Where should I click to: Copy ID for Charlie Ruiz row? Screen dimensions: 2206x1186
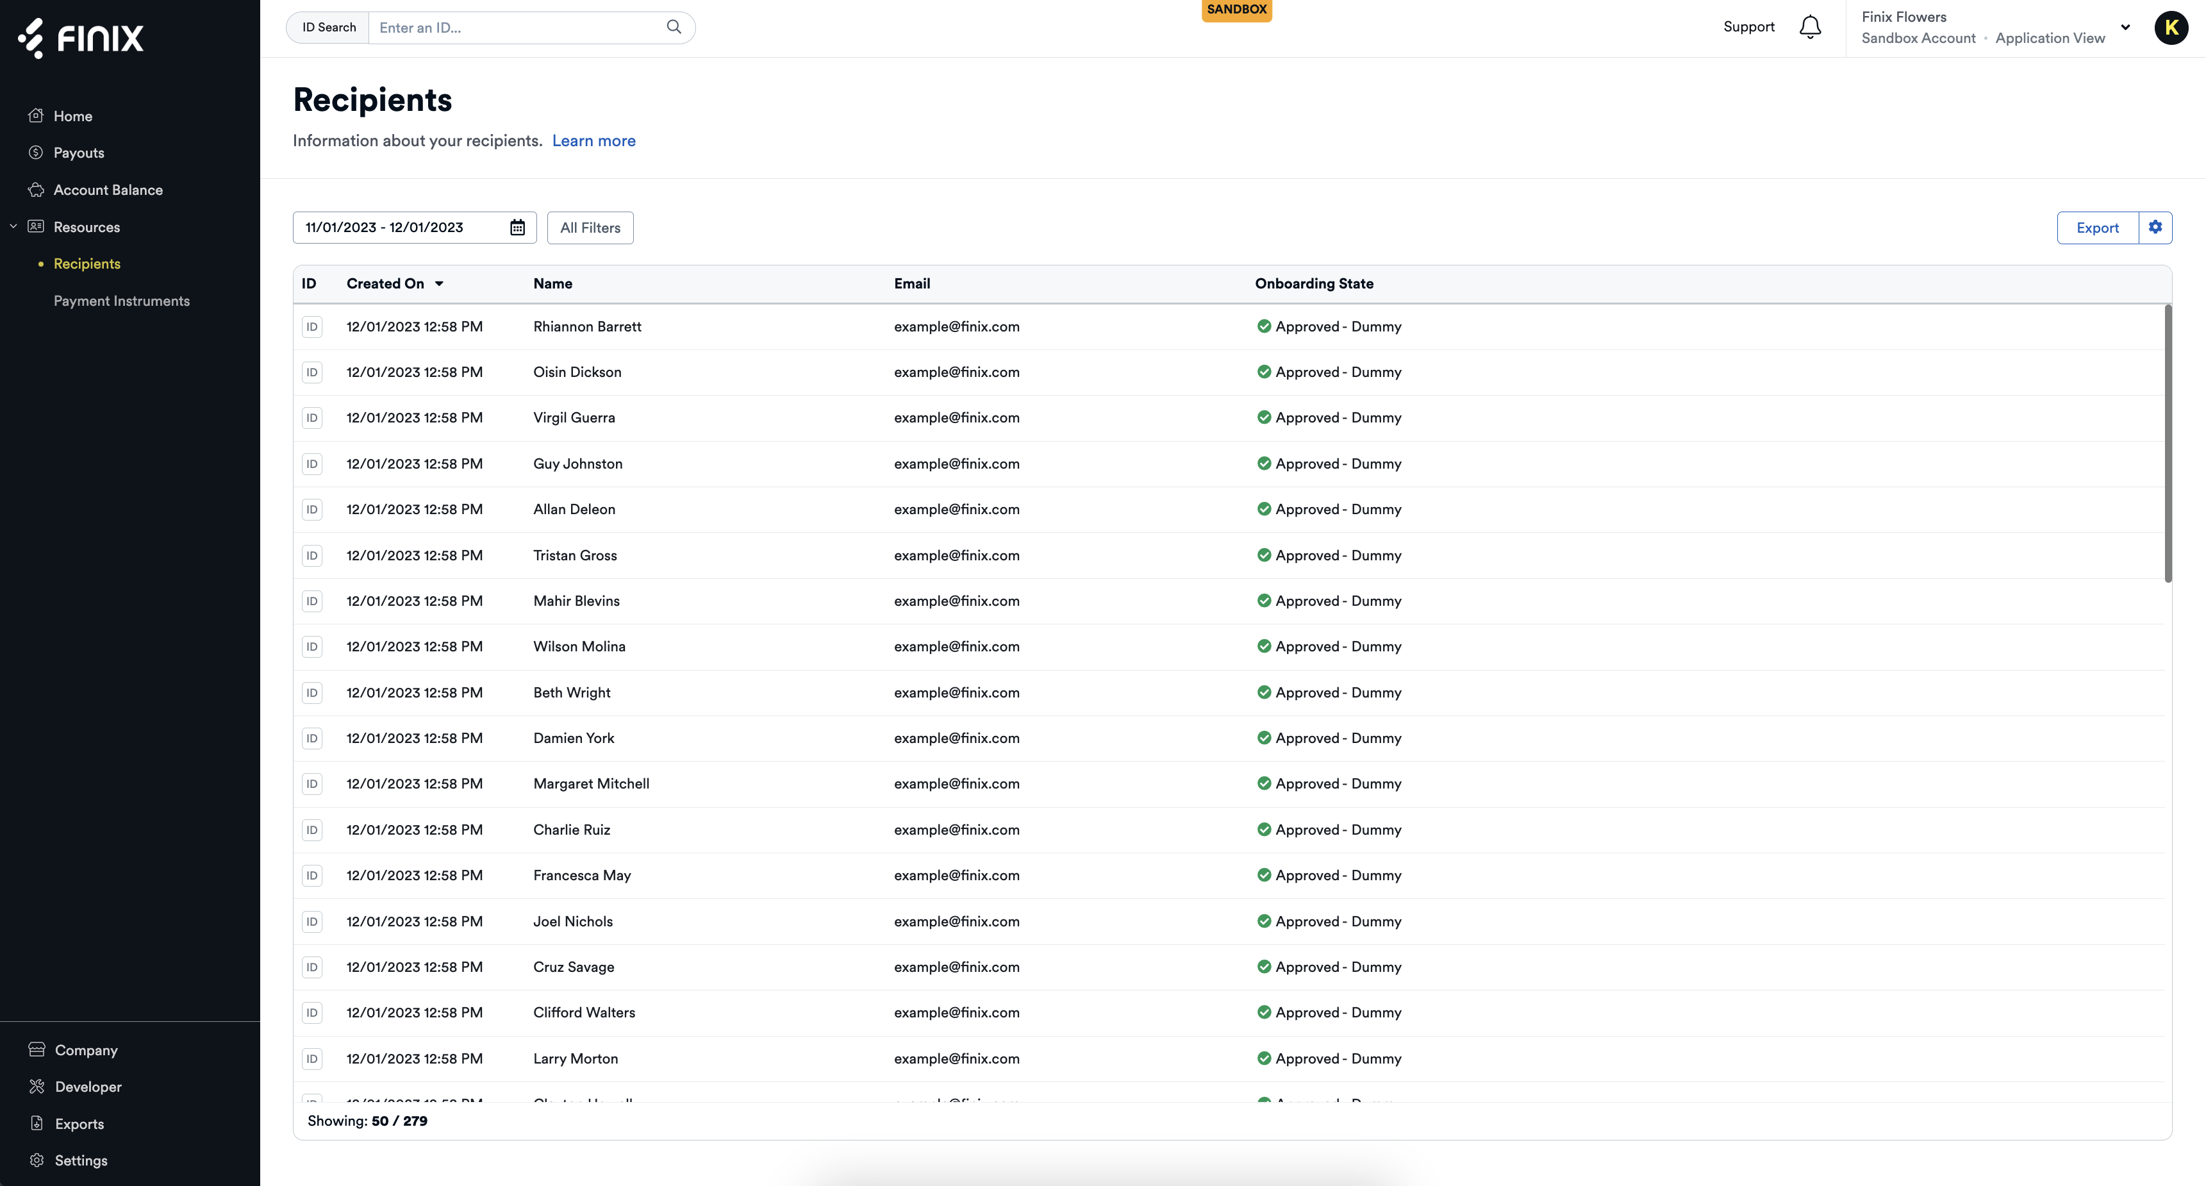coord(311,830)
